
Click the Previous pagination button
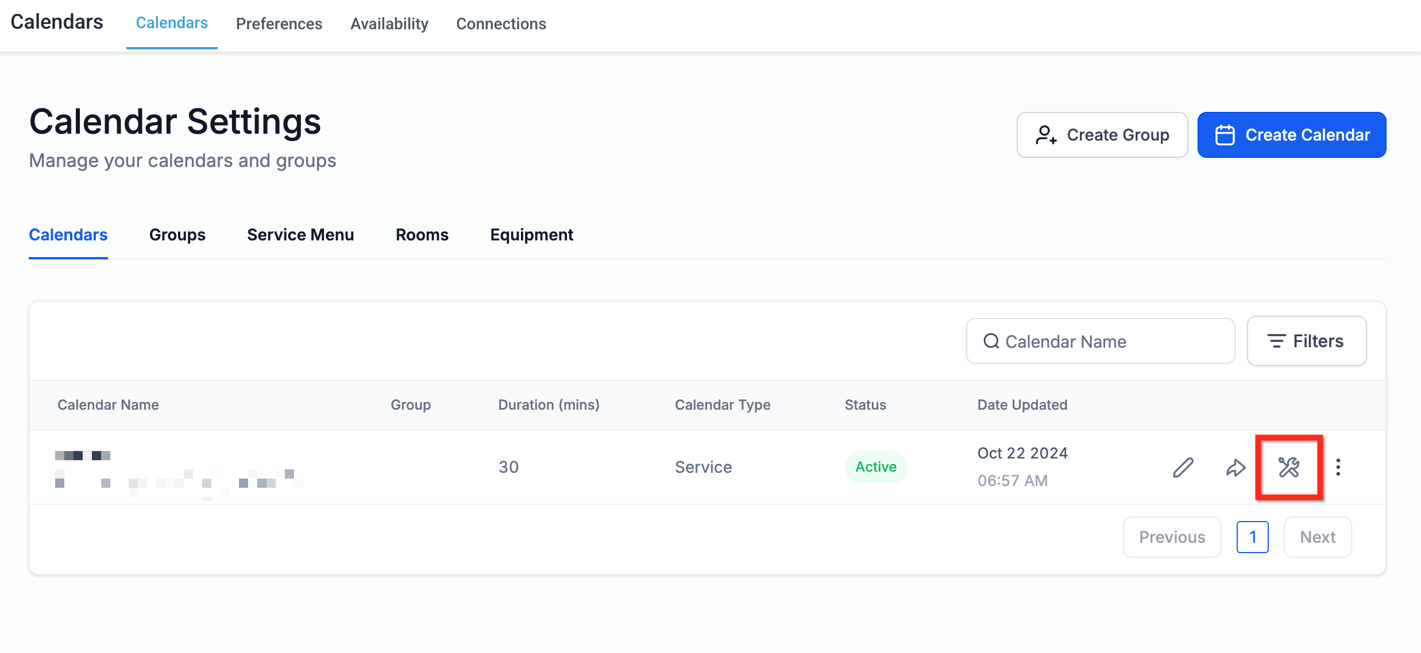(x=1172, y=537)
